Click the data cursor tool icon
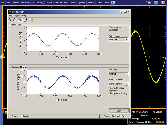The image size is (167, 125). [32, 20]
